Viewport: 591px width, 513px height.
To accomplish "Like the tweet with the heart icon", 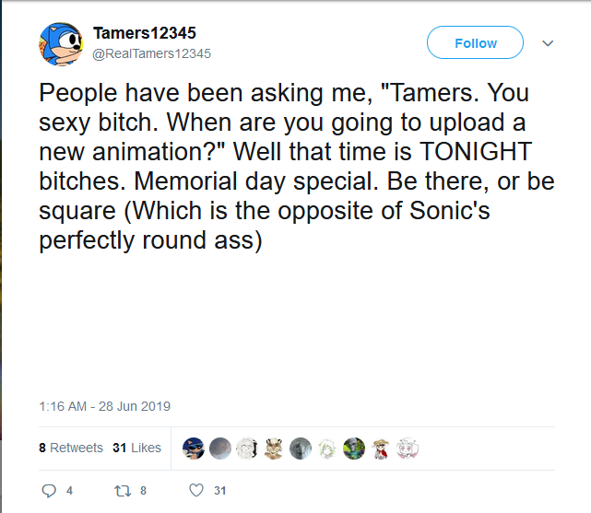I will pos(195,491).
